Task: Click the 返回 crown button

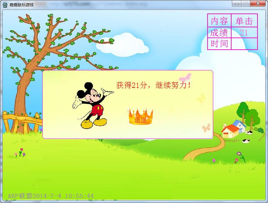Action: 140,116
